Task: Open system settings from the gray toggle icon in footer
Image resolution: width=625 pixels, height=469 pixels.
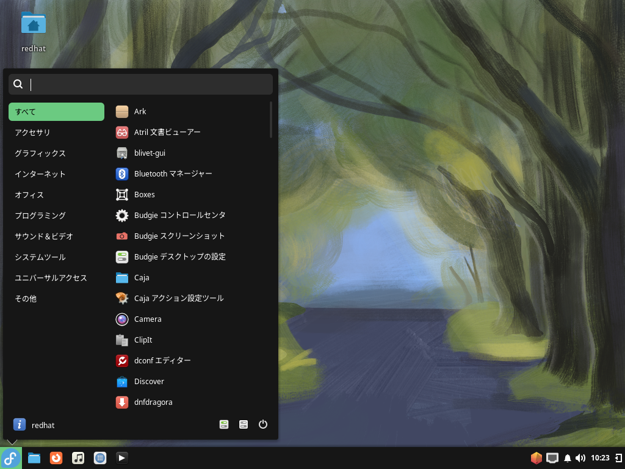Action: tap(243, 424)
